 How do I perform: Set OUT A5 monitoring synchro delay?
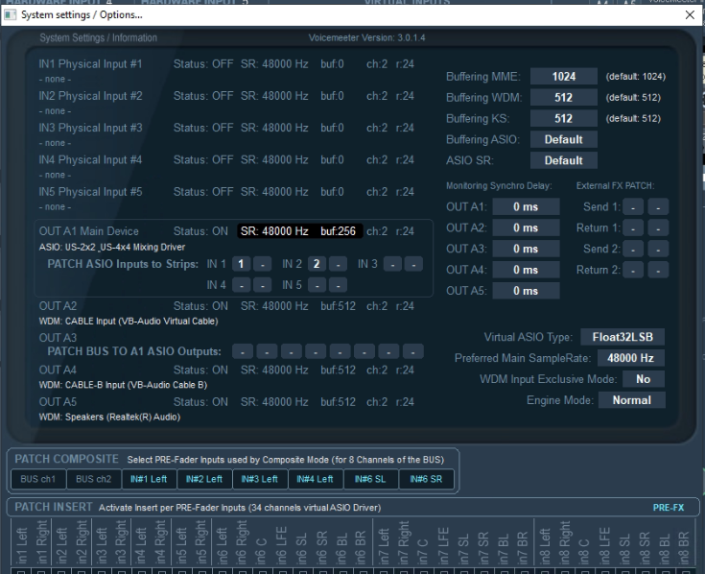526,291
